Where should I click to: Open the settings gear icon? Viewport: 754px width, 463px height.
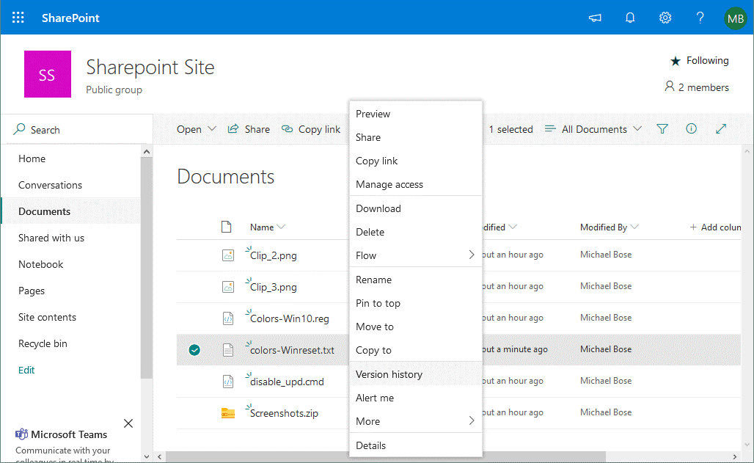tap(665, 18)
